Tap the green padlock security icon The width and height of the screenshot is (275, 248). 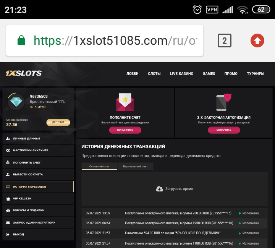21,41
